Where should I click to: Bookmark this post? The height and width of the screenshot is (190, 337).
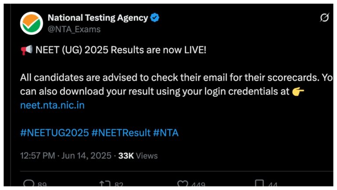[x=260, y=184]
